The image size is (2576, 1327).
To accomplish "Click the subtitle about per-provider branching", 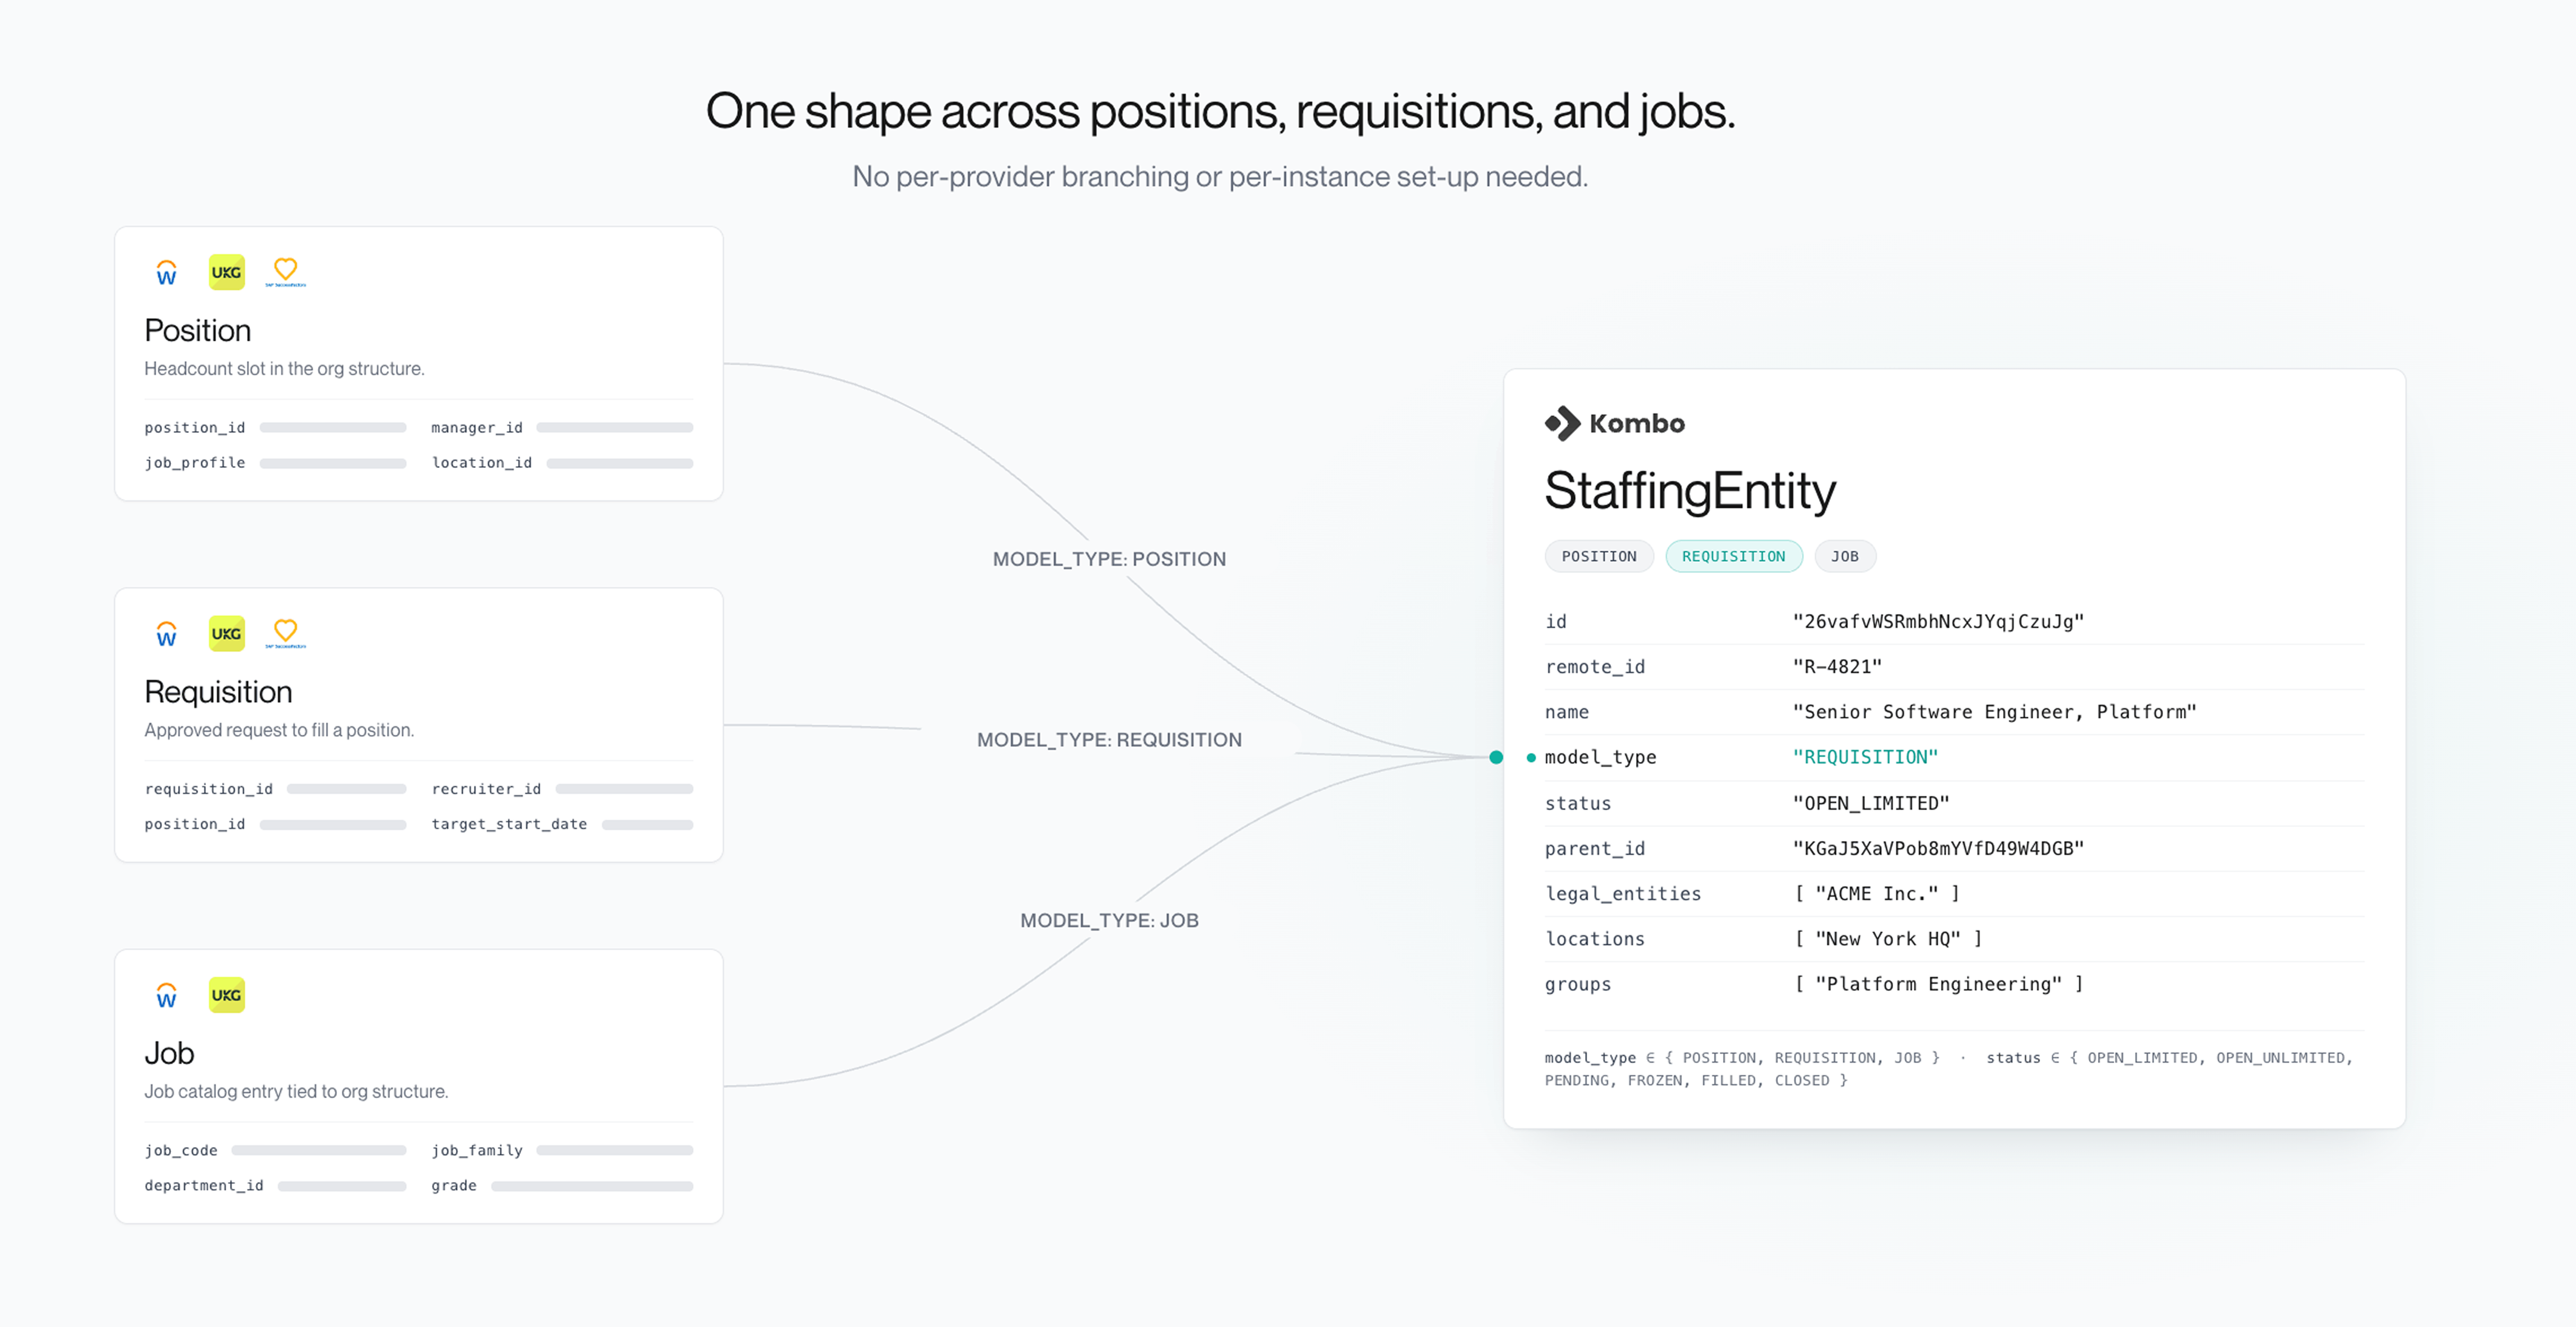I will coord(1220,176).
